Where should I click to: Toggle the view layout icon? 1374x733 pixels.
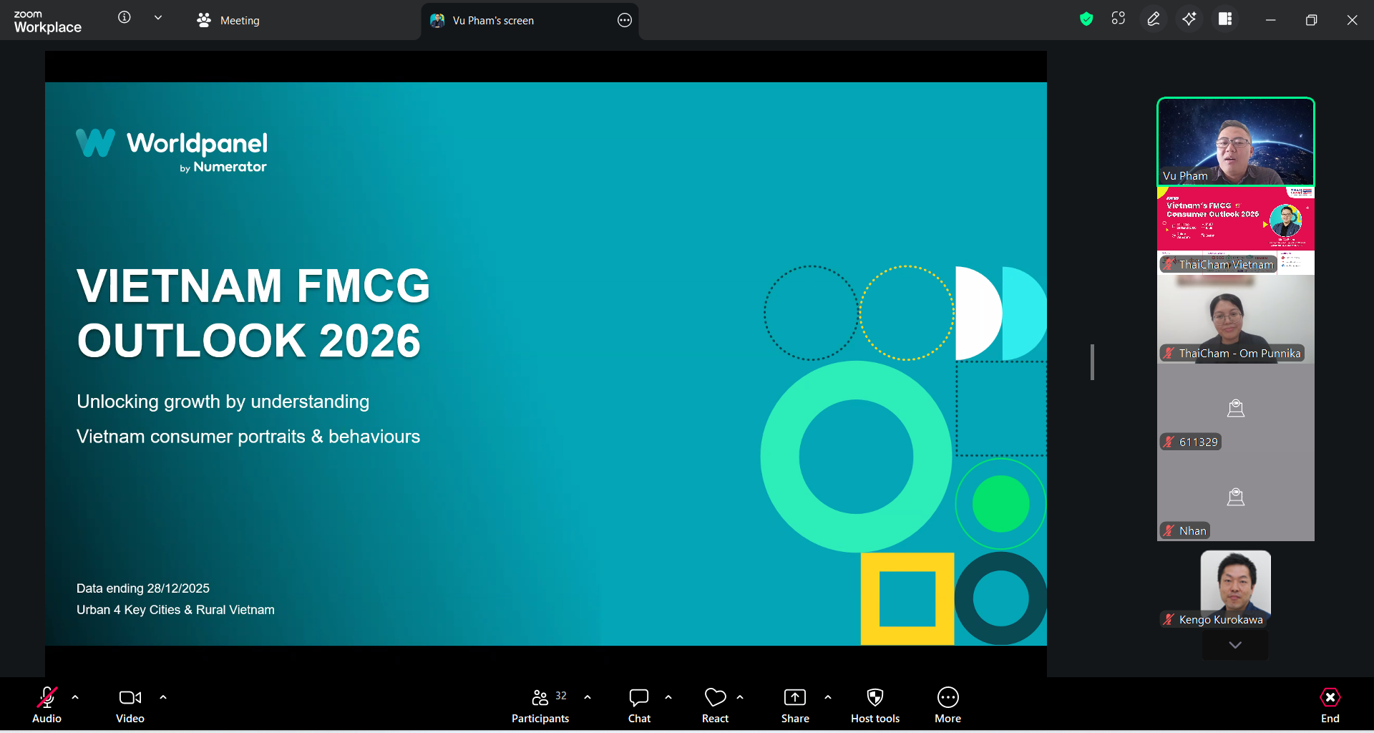coord(1225,19)
